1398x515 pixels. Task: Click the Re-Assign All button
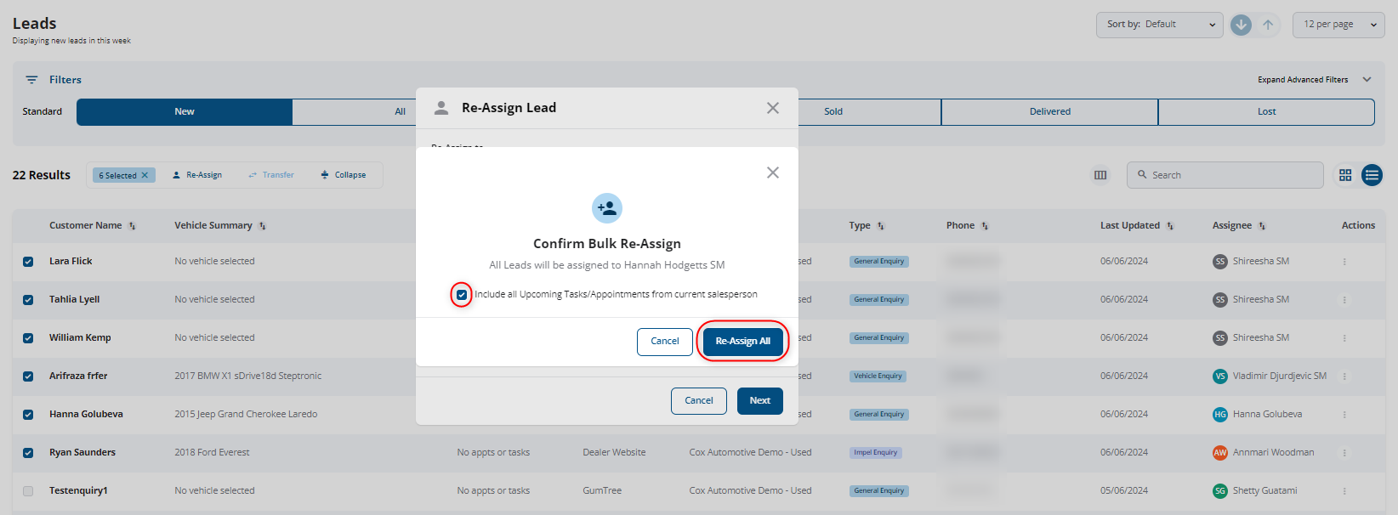coord(742,341)
